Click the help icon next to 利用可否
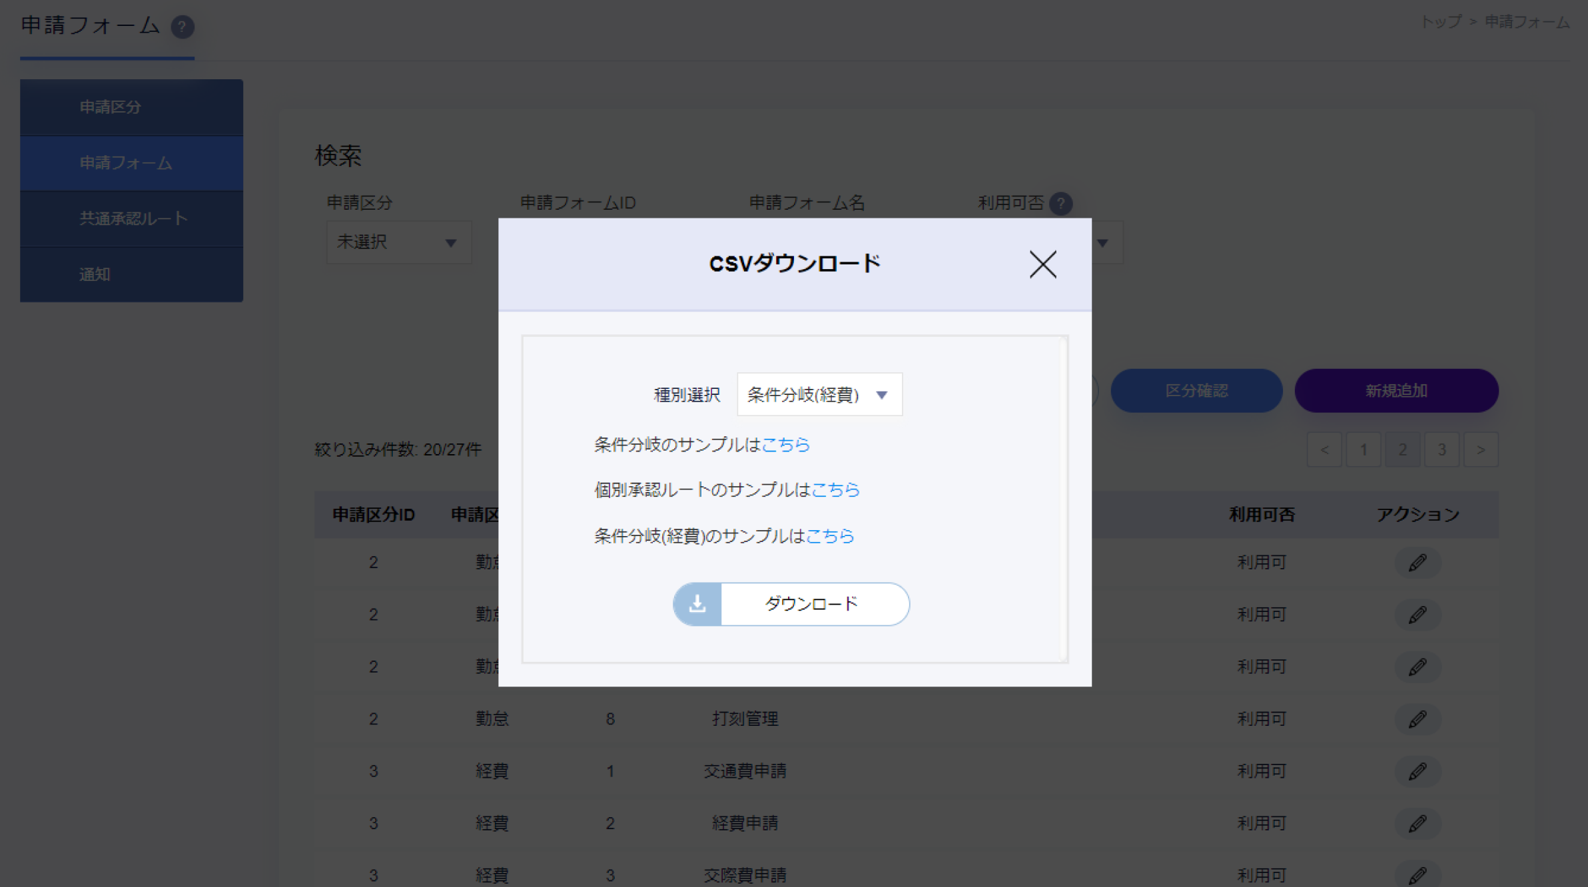 pos(1060,203)
